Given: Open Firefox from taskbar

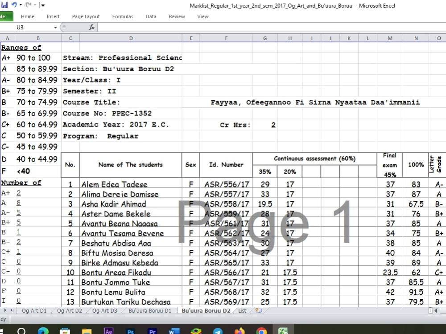Looking at the screenshot, I should [x=240, y=331].
